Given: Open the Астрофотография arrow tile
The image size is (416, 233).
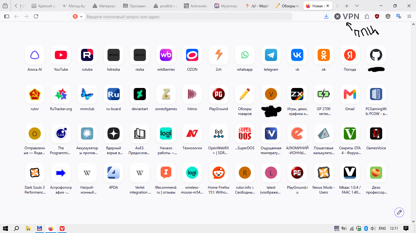Looking at the screenshot, I should (61, 173).
